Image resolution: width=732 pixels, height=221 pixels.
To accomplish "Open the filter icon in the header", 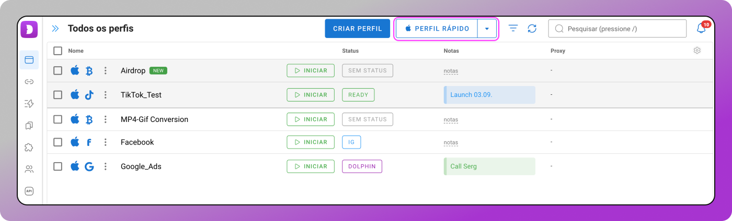I will pyautogui.click(x=513, y=29).
